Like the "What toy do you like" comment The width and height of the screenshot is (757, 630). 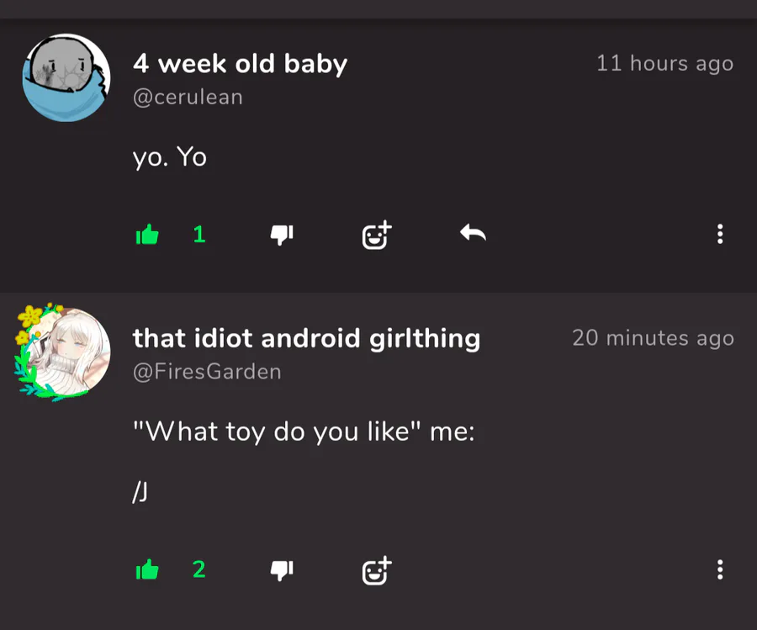click(x=147, y=569)
